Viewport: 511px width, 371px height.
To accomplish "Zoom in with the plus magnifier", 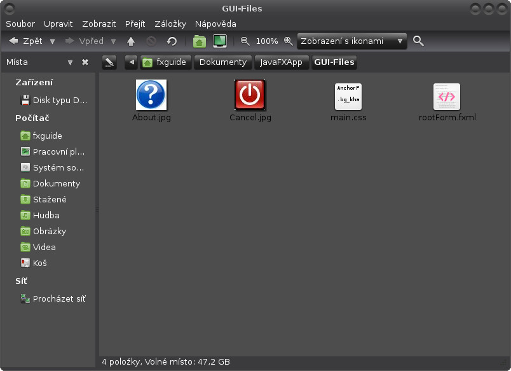I will (289, 41).
